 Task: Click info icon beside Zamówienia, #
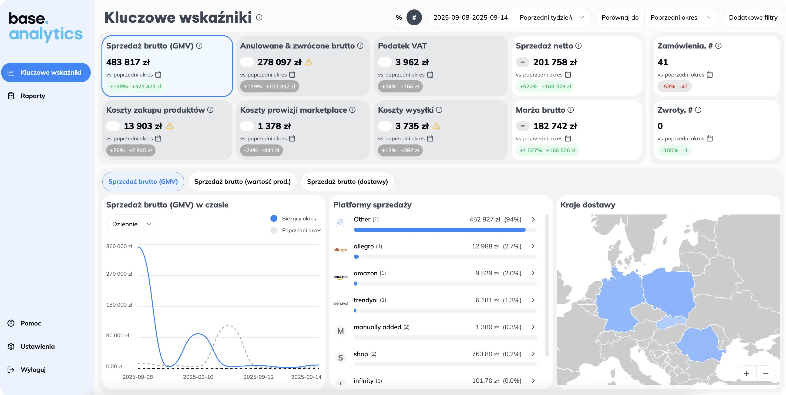[x=718, y=46]
